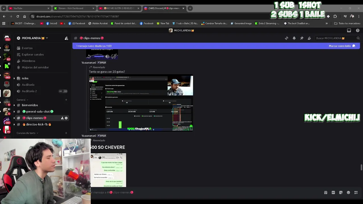The image size is (363, 204).
Task: Add channel to General category
Action: [x=66, y=100]
